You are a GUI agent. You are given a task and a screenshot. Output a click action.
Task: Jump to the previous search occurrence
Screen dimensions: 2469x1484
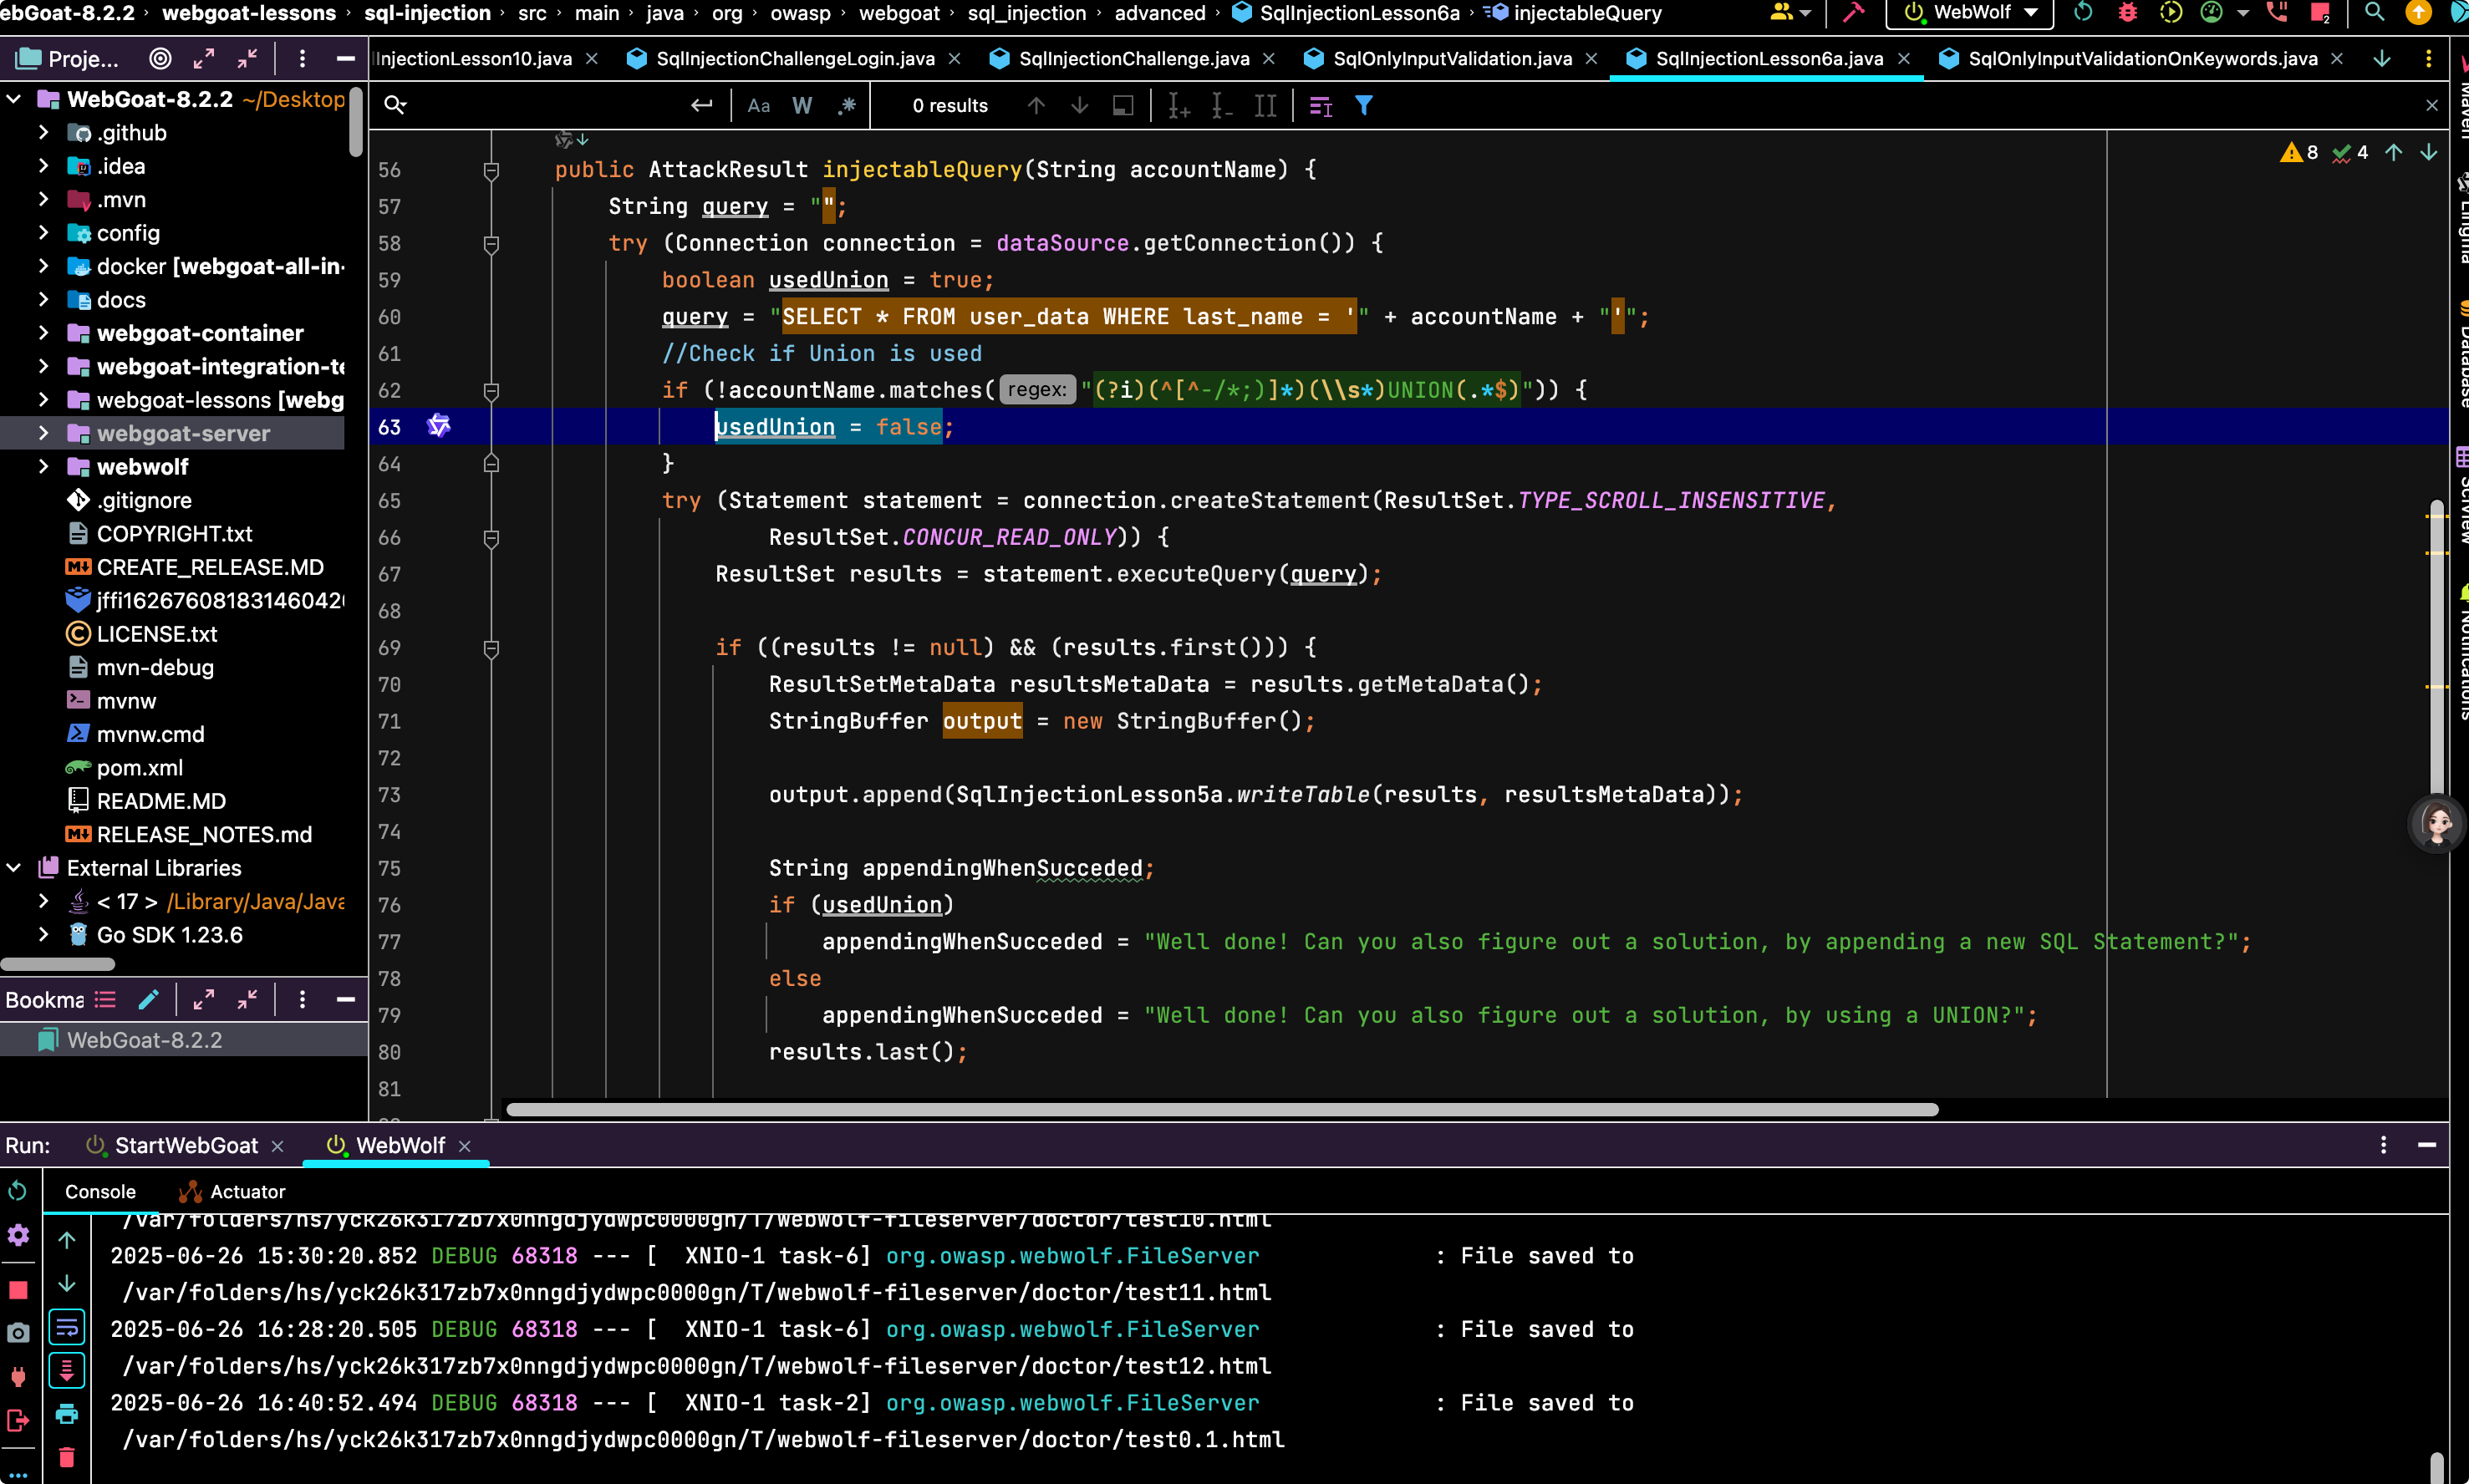tap(1036, 105)
